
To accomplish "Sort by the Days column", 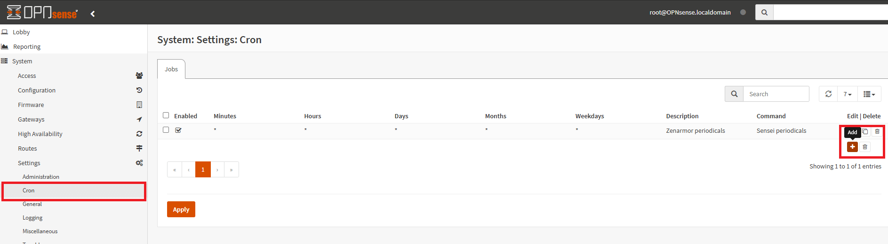I will 401,116.
